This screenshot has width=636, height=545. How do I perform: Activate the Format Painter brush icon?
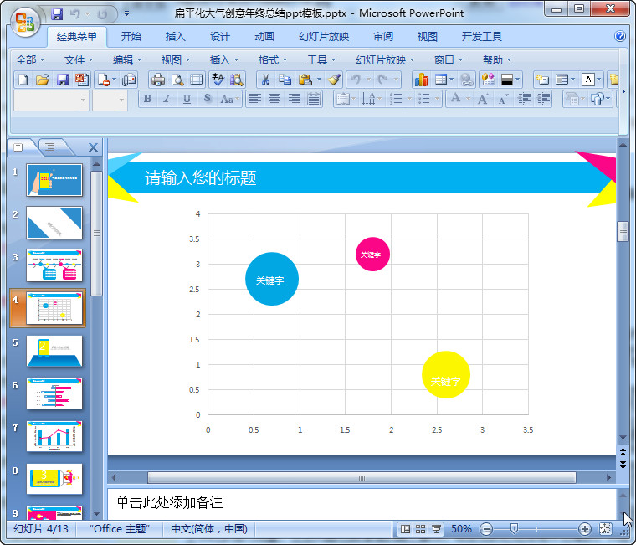pyautogui.click(x=335, y=80)
